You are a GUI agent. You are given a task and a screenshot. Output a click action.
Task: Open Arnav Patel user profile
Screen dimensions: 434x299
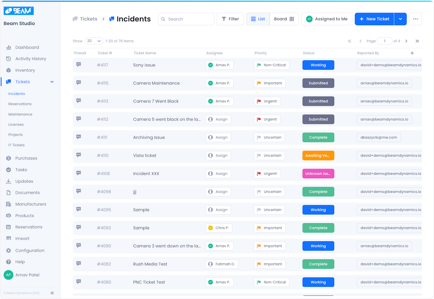click(22, 275)
